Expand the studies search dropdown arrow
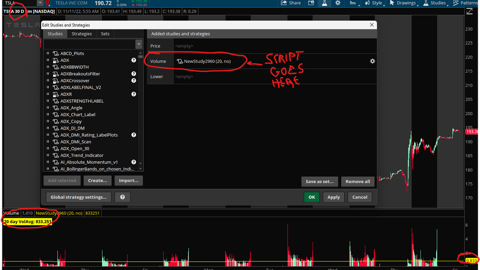Viewport: 480px width, 270px height. tap(138, 44)
